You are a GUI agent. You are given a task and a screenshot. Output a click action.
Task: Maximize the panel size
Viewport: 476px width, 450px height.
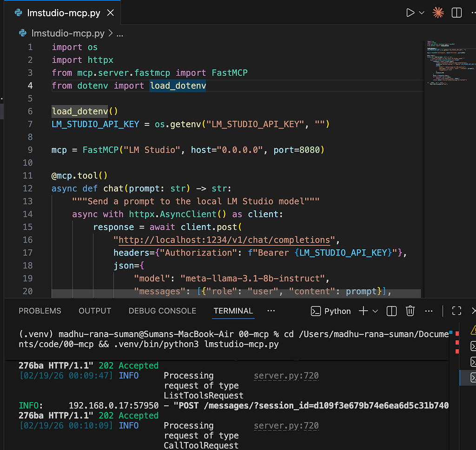[x=456, y=311]
